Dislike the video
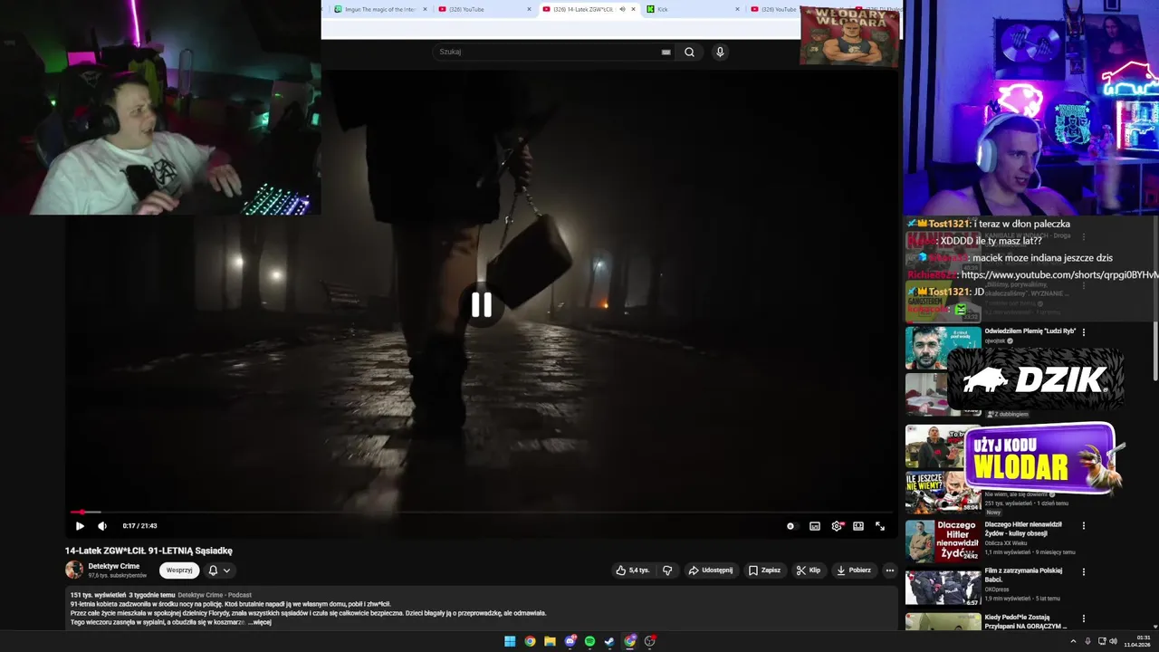 [x=667, y=570]
